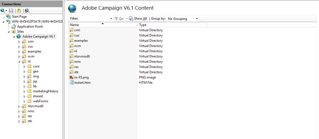Click the jsp virtual directory icon in the tree
The width and height of the screenshot is (319, 139).
(29, 81)
